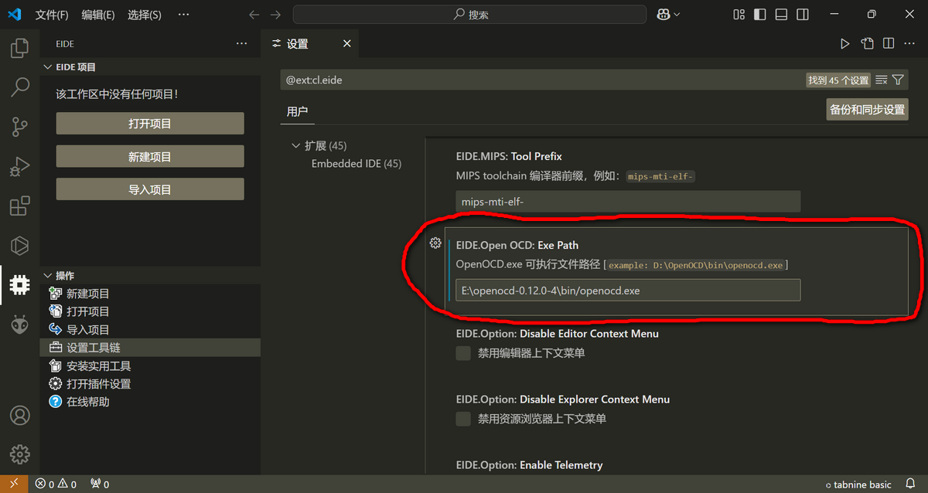Close the 设置 tab
Image resolution: width=928 pixels, height=493 pixels.
(347, 44)
